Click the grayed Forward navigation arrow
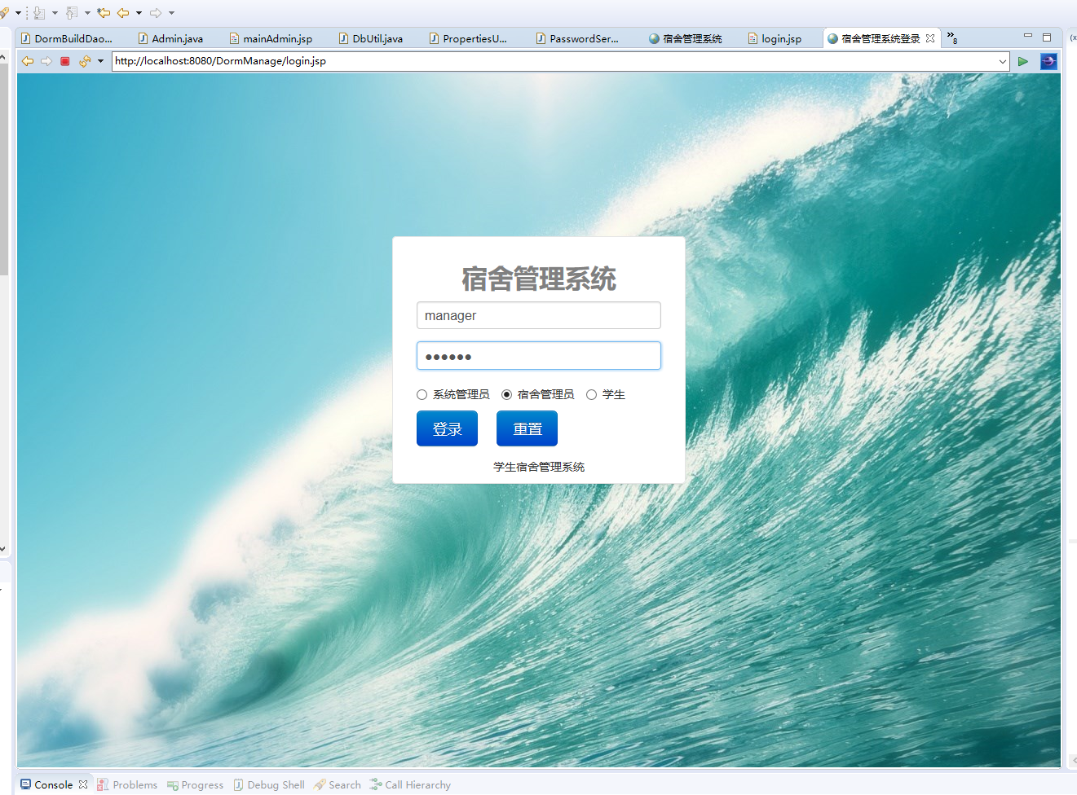Viewport: 1077px width, 795px height. click(157, 12)
